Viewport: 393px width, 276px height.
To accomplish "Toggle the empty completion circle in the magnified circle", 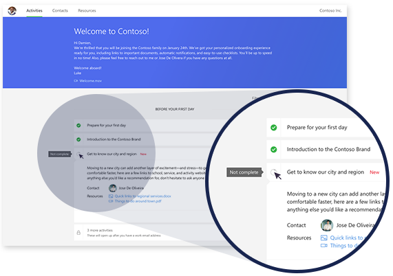I will tap(274, 172).
